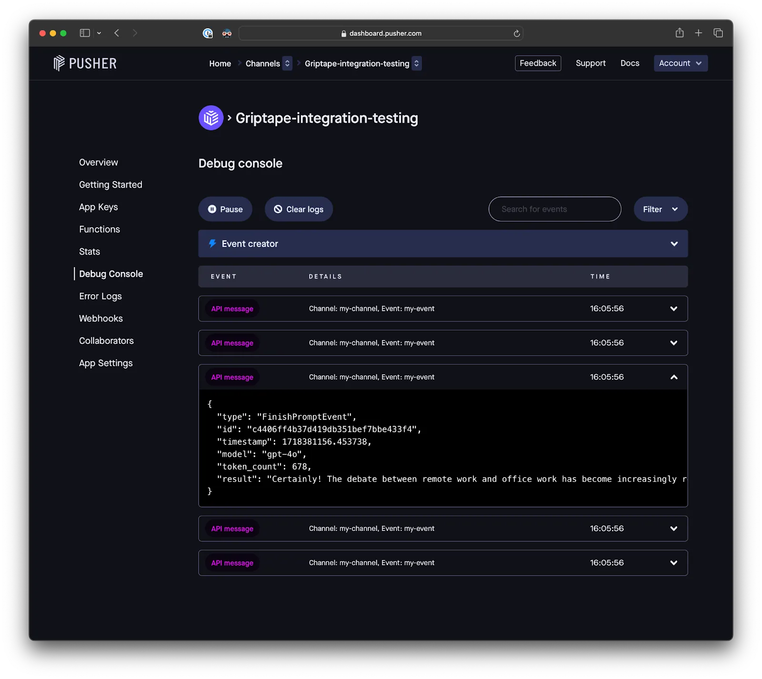Click the Pusher logo
This screenshot has height=679, width=762.
pyautogui.click(x=85, y=63)
